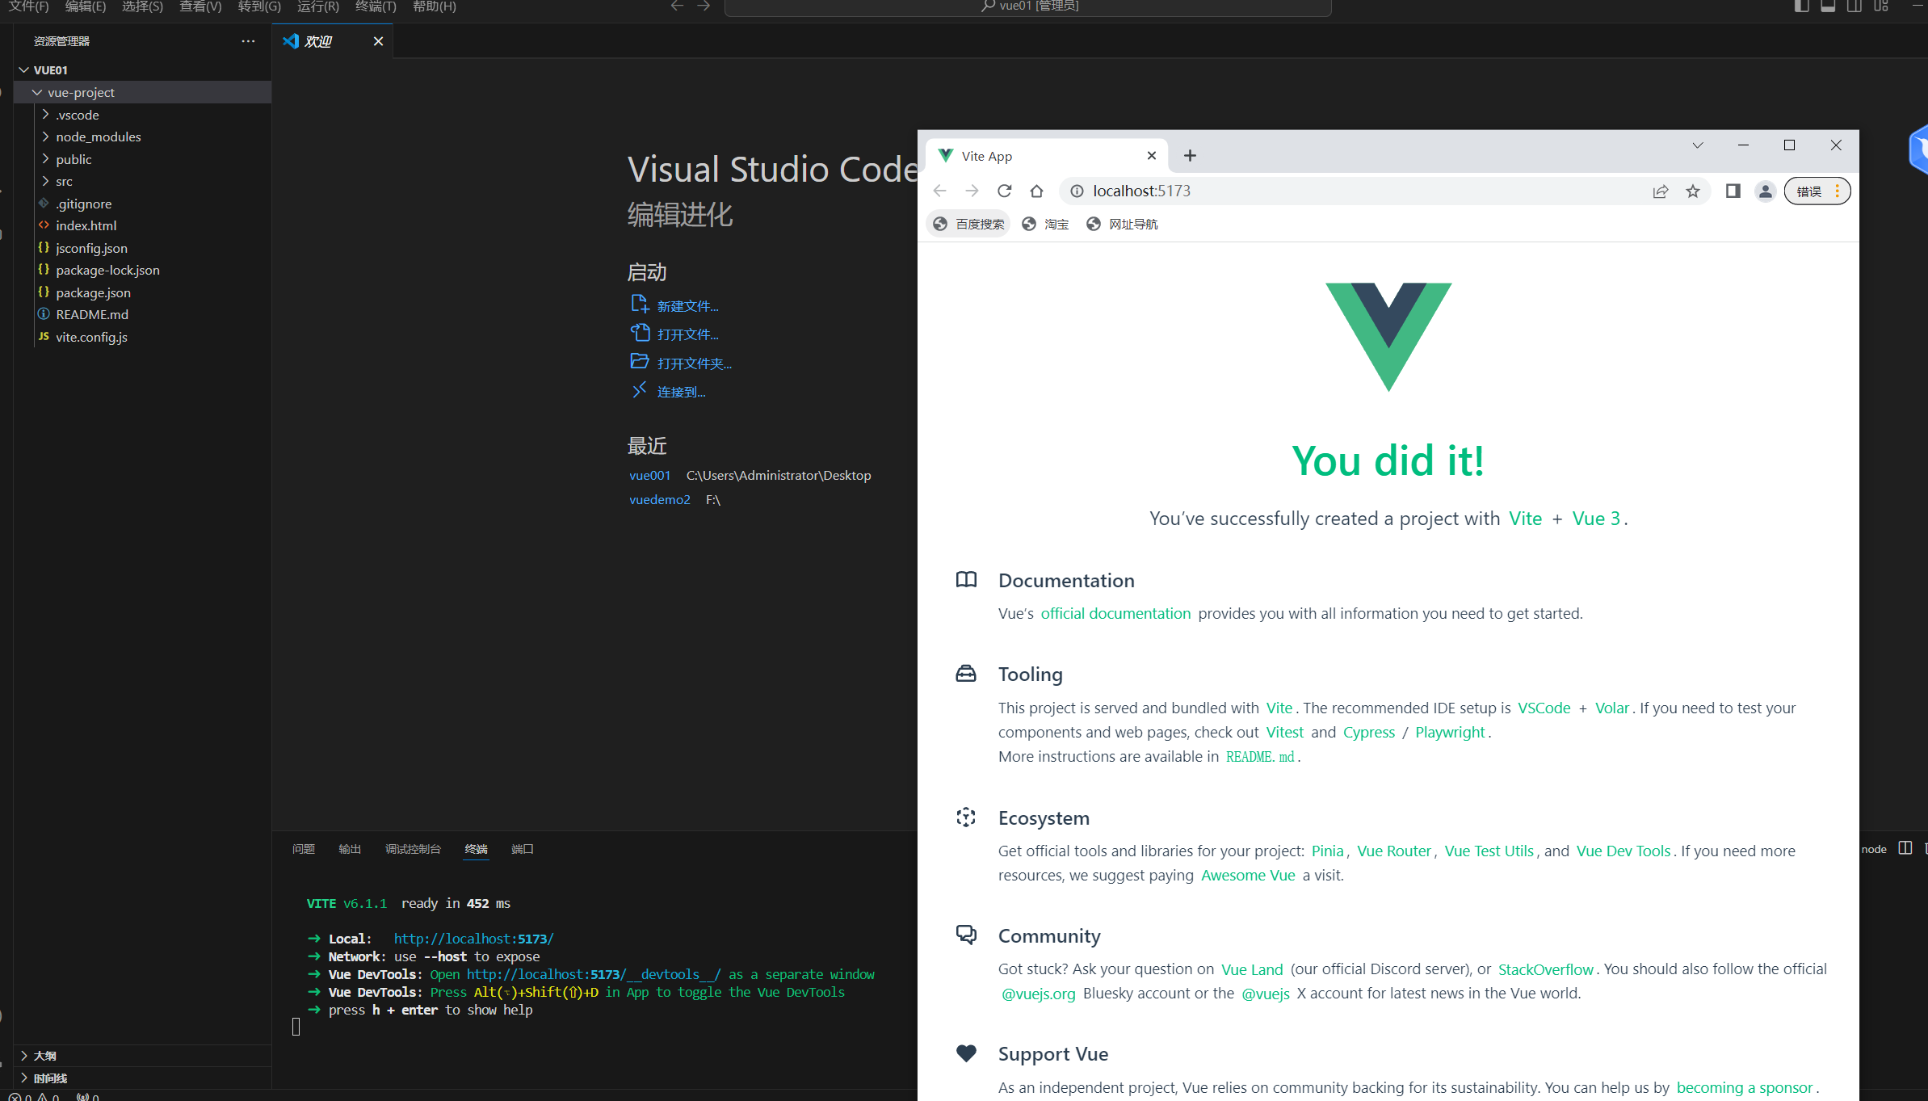Click the Documentation book icon
This screenshot has width=1928, height=1101.
(x=966, y=580)
